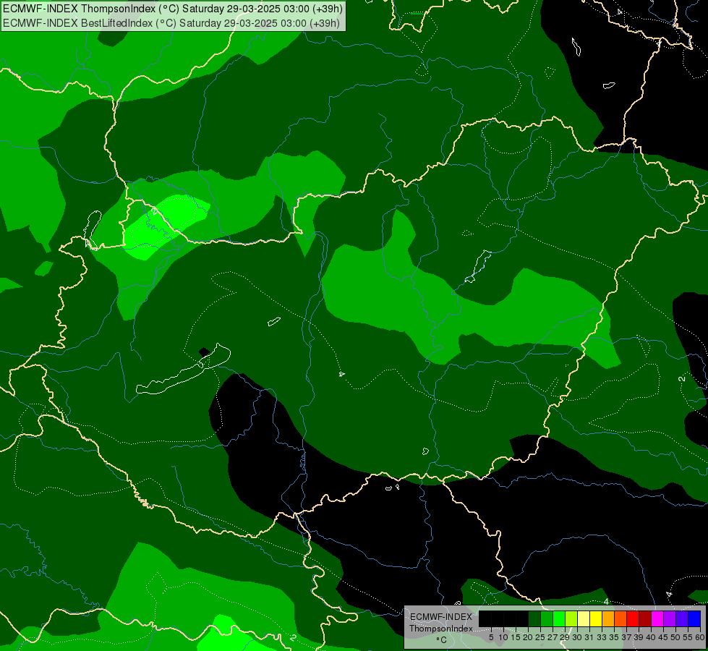Select the pure yellow 31-33 legend swatch
Screen dimensions: 708x651
click(x=596, y=618)
